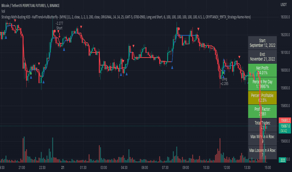Click the volume value 222 tag
Image resolution: width=292 pixels, height=172 pixels.
[283, 160]
